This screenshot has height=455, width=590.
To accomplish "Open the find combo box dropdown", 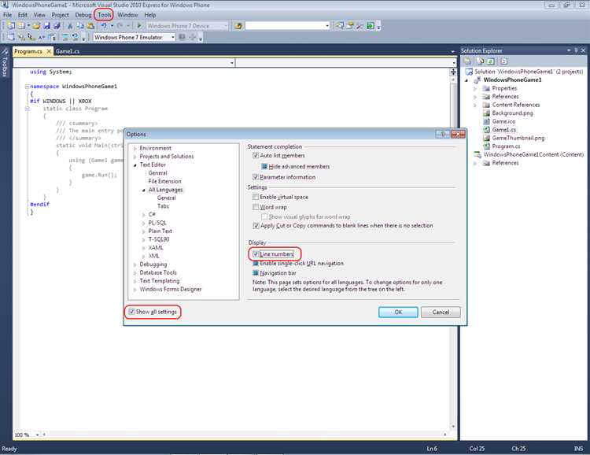I will click(326, 26).
